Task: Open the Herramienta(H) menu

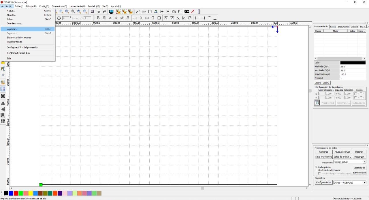Action: coord(77,6)
